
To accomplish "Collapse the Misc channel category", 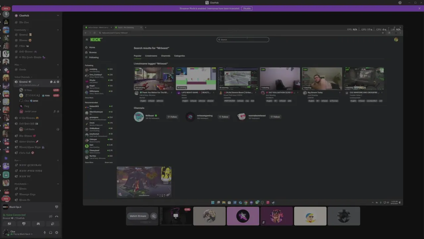I will point(18,65).
